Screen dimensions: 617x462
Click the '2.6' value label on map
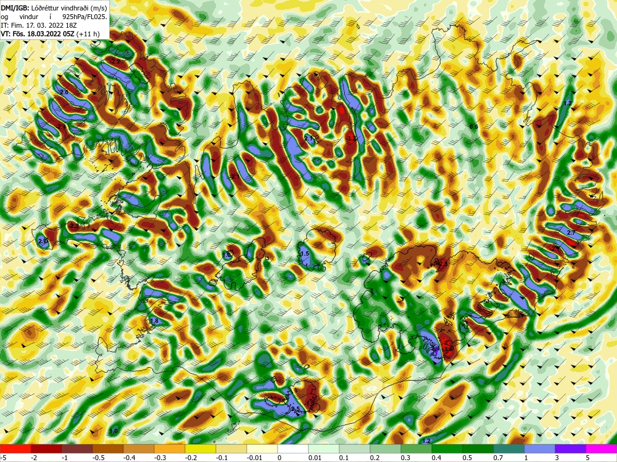pyautogui.click(x=64, y=92)
